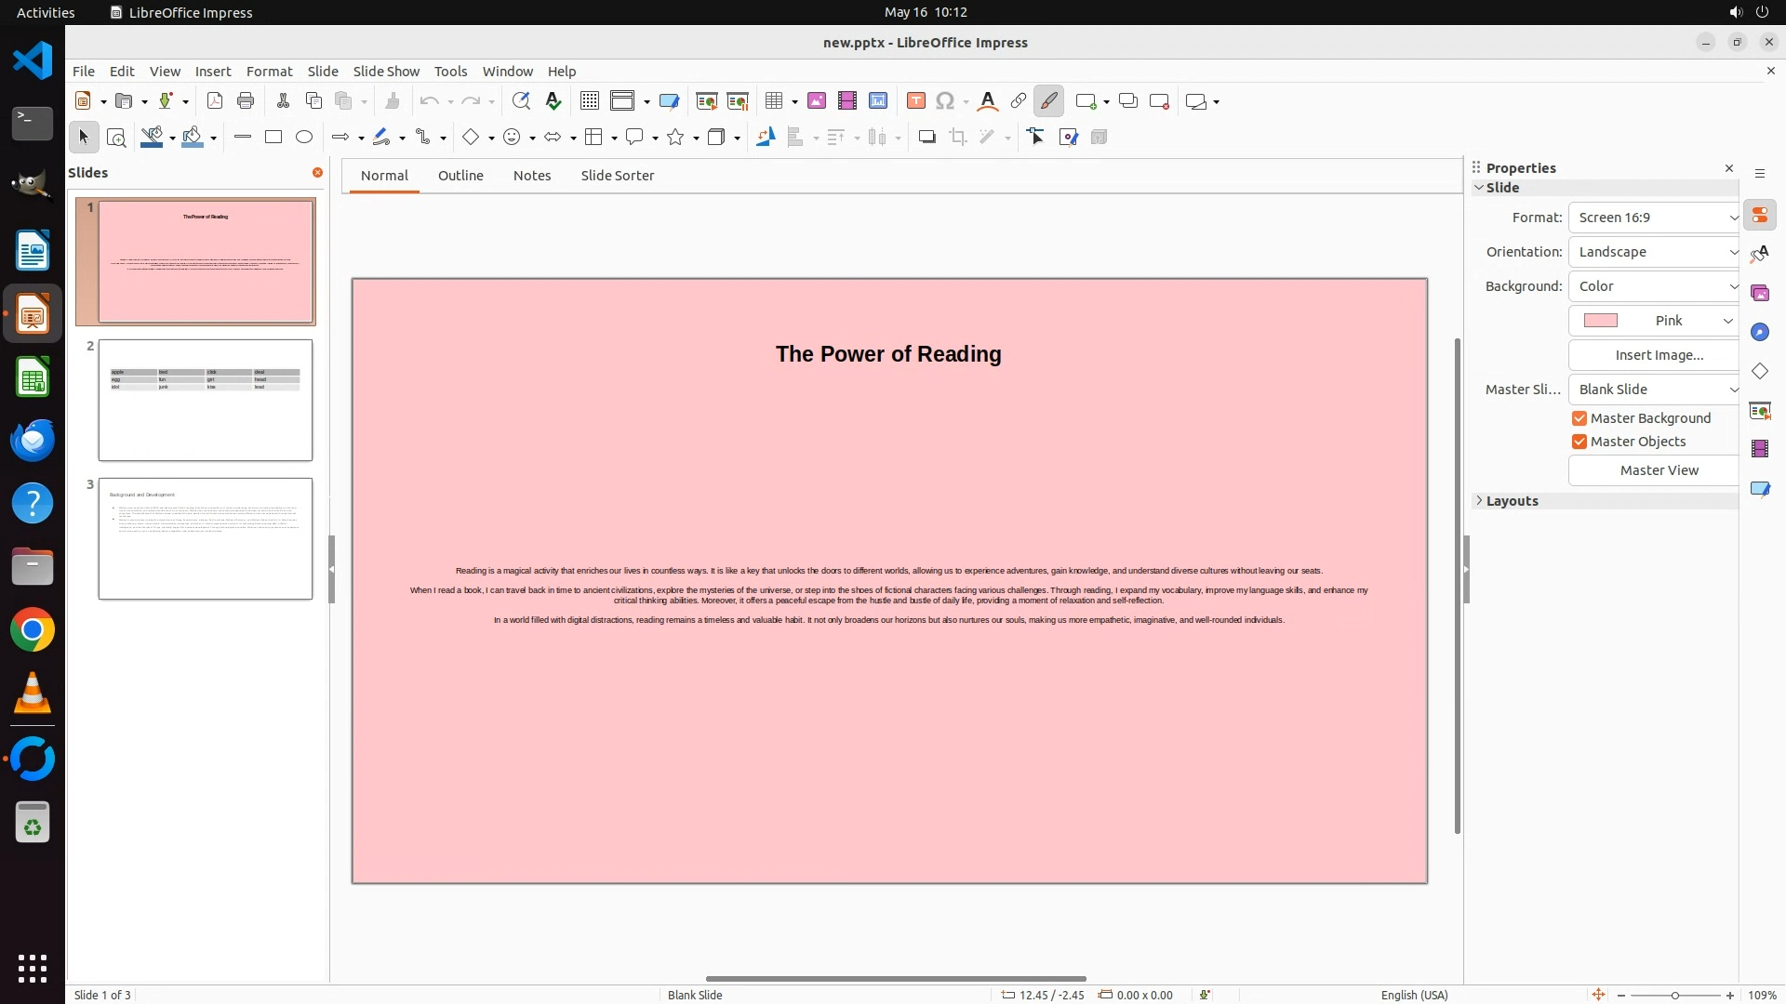Uncheck the Master Background checkbox
This screenshot has height=1004, width=1786.
point(1579,418)
